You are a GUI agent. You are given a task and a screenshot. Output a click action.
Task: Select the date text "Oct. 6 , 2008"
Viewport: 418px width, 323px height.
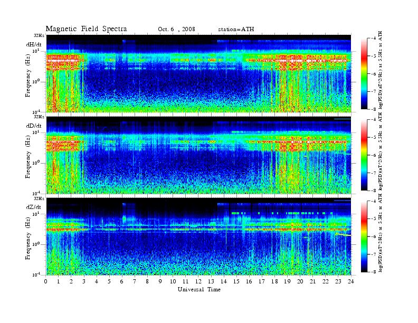point(176,30)
